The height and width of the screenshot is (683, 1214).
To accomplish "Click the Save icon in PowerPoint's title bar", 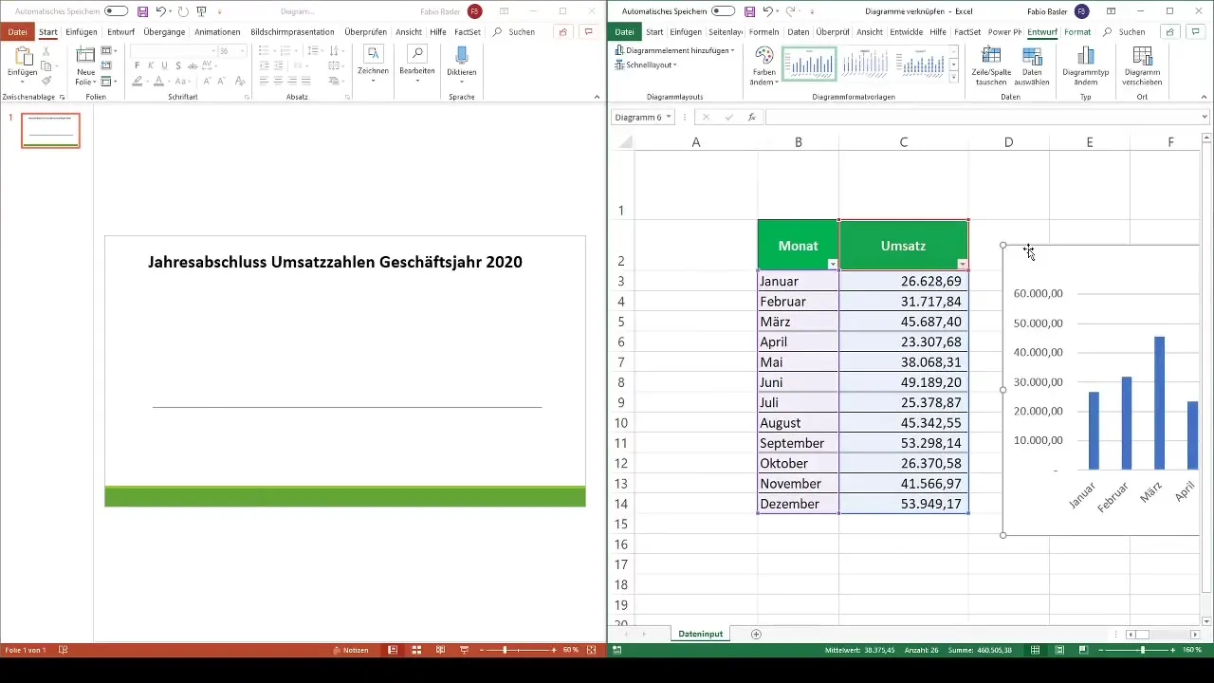I will 142,11.
